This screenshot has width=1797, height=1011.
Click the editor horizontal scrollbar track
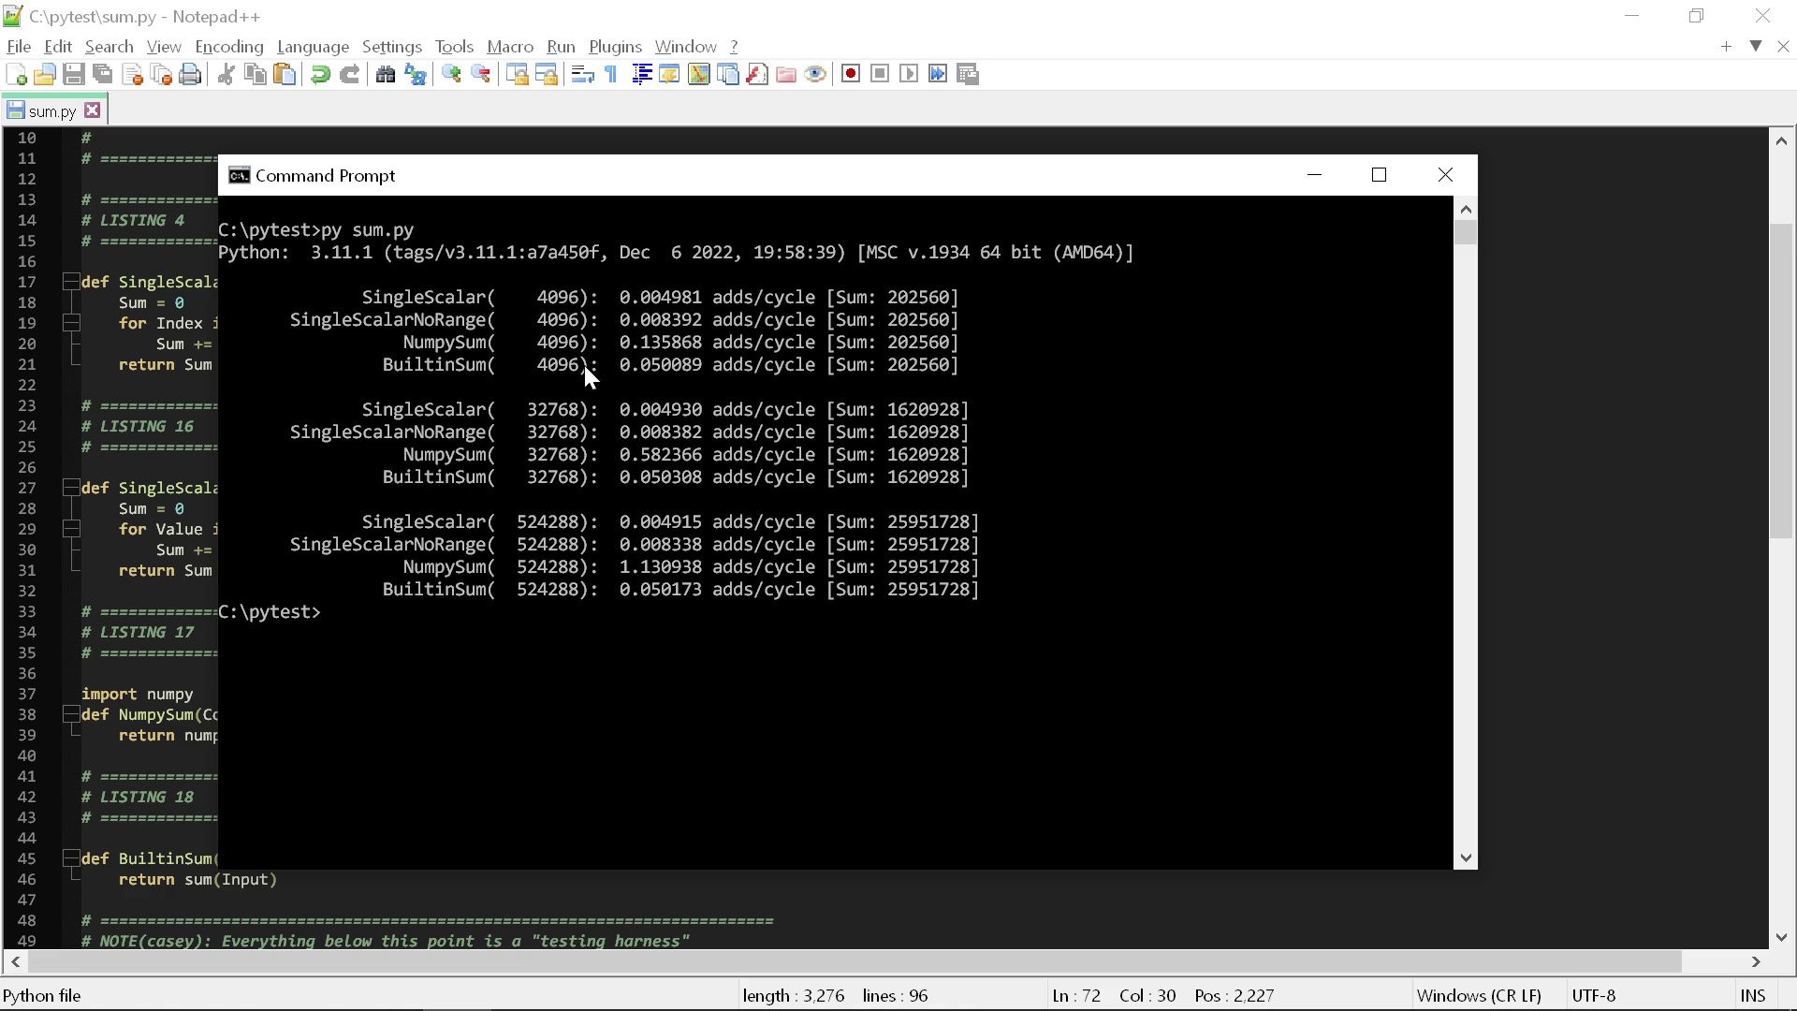tap(1713, 961)
